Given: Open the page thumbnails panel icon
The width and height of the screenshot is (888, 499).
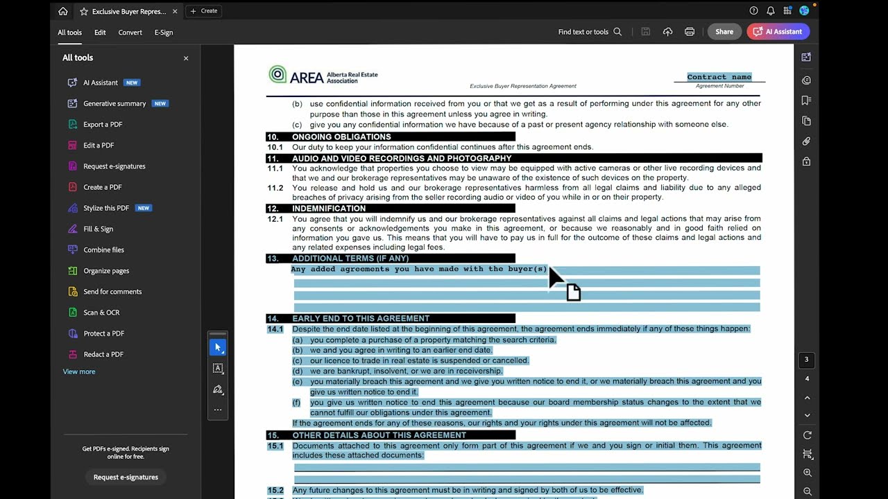Looking at the screenshot, I should (806, 121).
